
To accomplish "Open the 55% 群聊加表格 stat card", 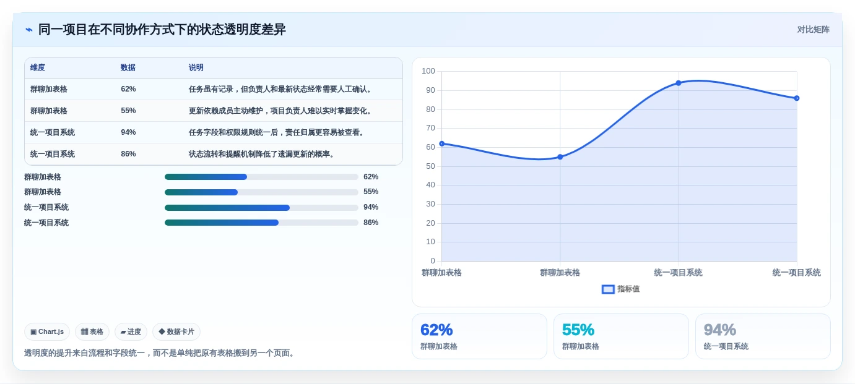I will [621, 336].
